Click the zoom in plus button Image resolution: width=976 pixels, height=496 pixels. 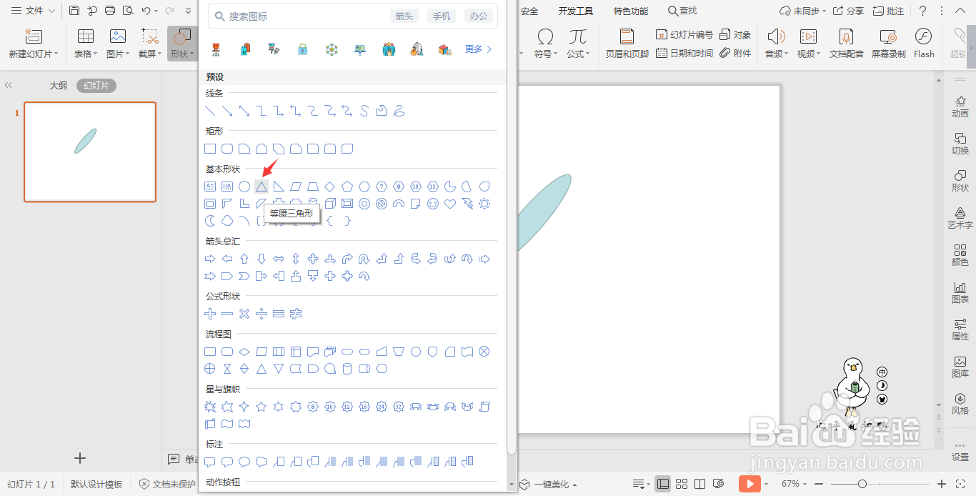click(x=942, y=484)
